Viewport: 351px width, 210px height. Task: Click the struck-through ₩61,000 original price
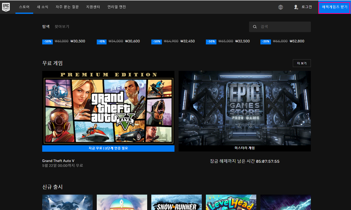(x=62, y=41)
